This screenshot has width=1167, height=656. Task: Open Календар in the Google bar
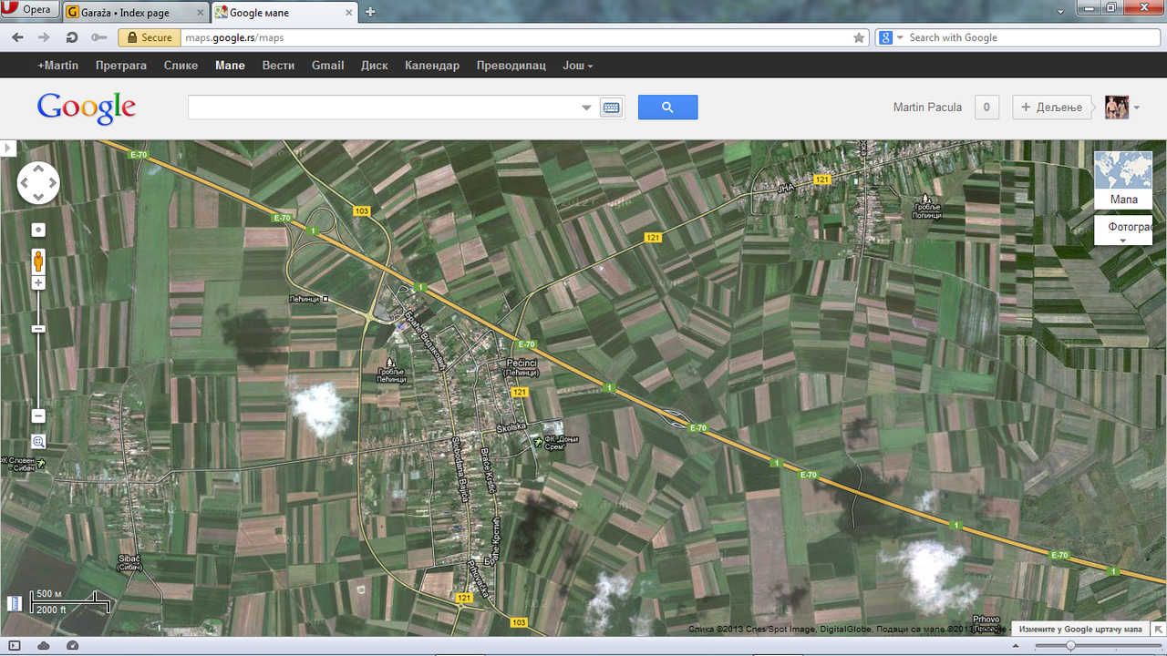pyautogui.click(x=432, y=66)
